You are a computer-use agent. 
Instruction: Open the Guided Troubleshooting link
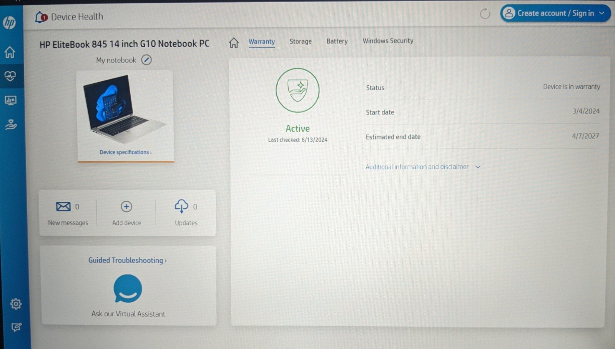point(128,260)
